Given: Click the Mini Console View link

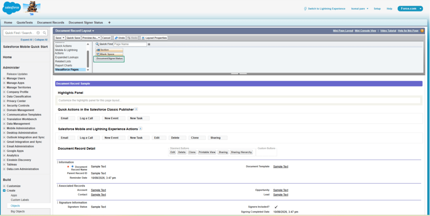Looking at the screenshot, I should click(365, 31).
